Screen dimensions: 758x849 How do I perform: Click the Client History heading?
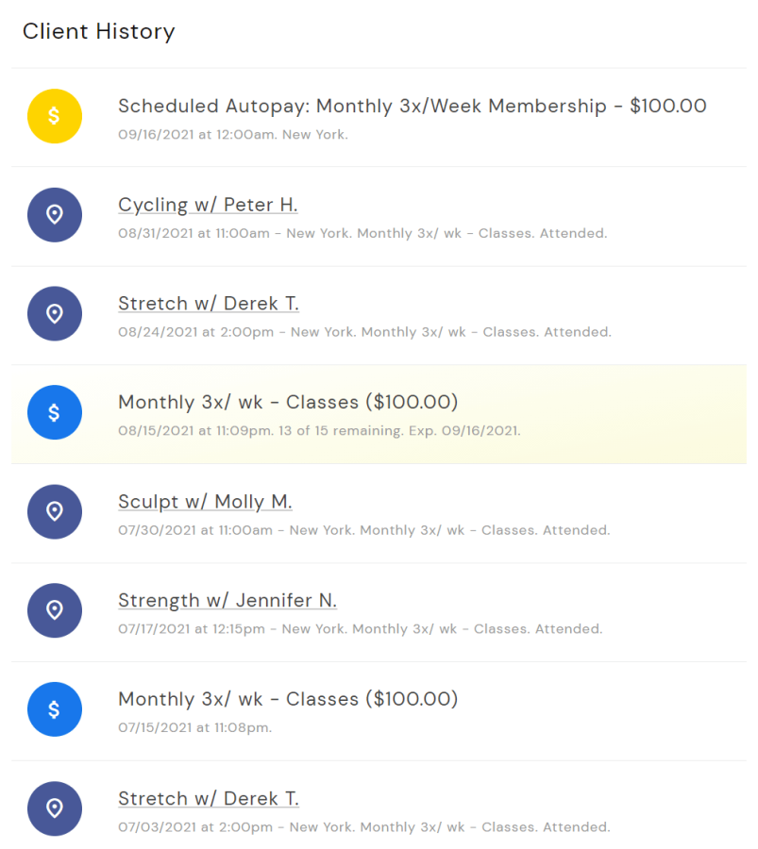[x=99, y=31]
